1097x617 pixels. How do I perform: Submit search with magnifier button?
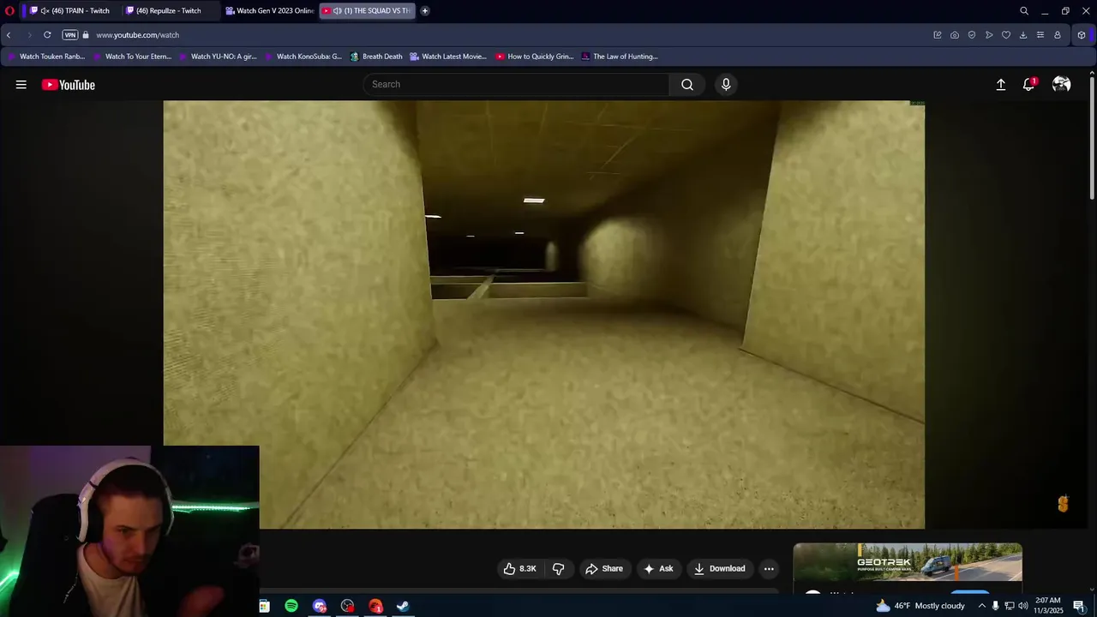coord(687,84)
